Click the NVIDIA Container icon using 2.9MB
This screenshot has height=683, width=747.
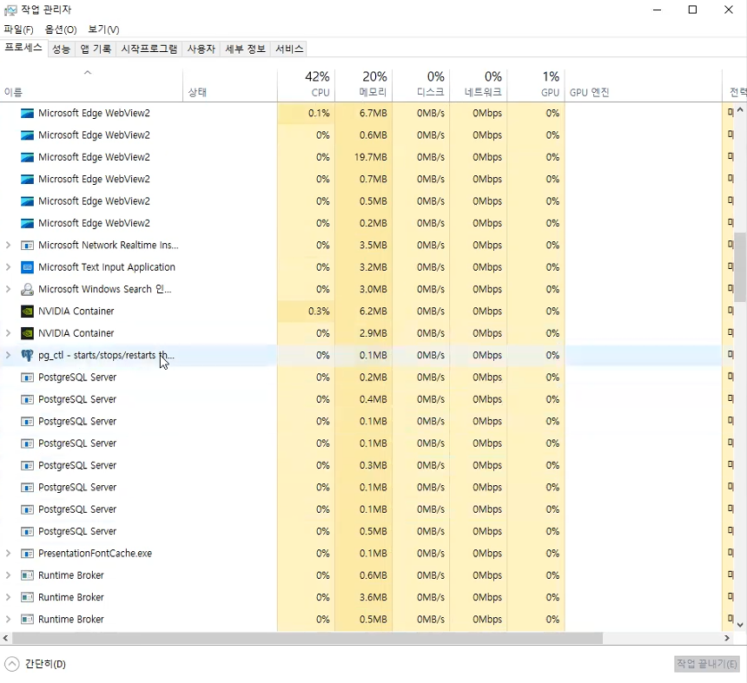click(x=27, y=333)
